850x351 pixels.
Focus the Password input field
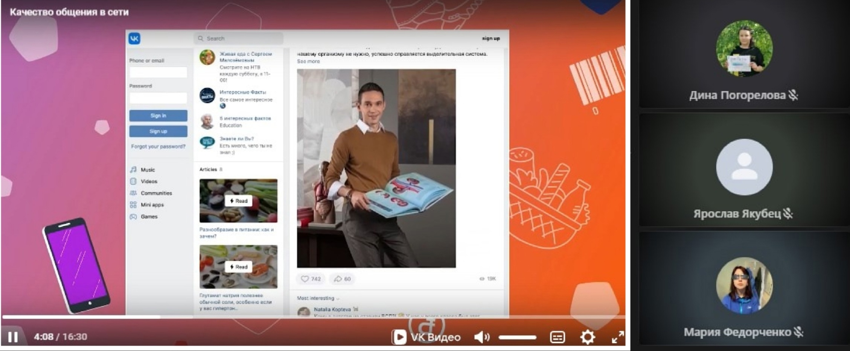click(x=158, y=98)
